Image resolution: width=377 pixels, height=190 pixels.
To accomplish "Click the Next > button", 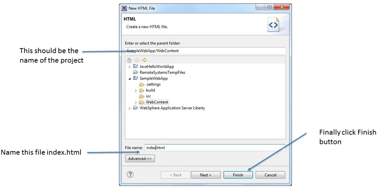I will coord(206,175).
